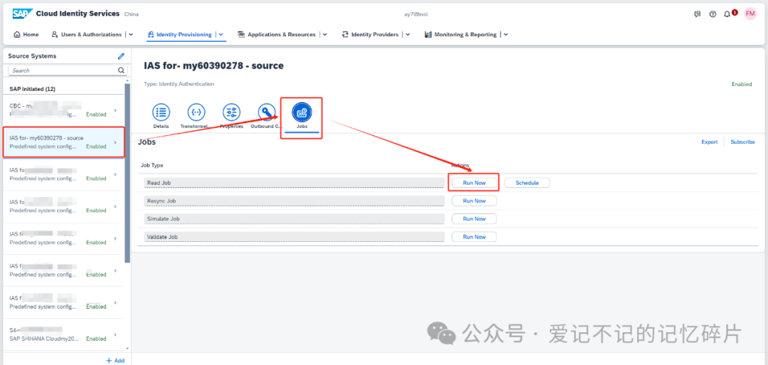Select the Jobs tab icon
Image resolution: width=768 pixels, height=365 pixels.
(x=302, y=112)
